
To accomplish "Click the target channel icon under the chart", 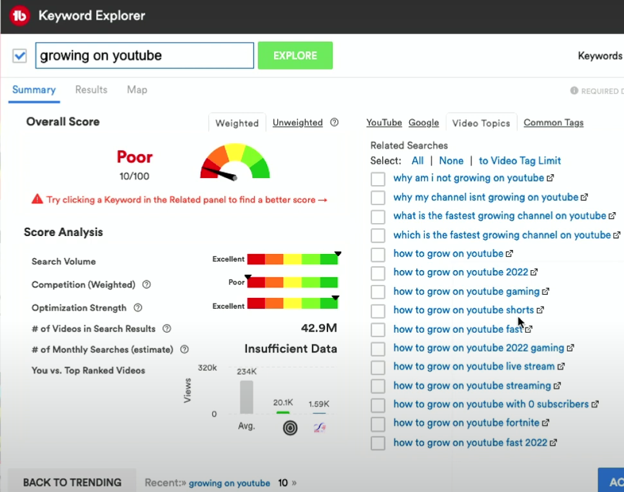I will pyautogui.click(x=290, y=428).
